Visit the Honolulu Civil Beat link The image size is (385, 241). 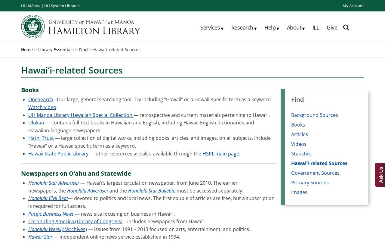[48, 198]
